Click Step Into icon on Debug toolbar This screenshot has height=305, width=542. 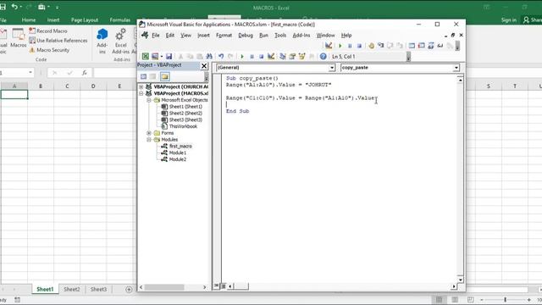click(380, 46)
